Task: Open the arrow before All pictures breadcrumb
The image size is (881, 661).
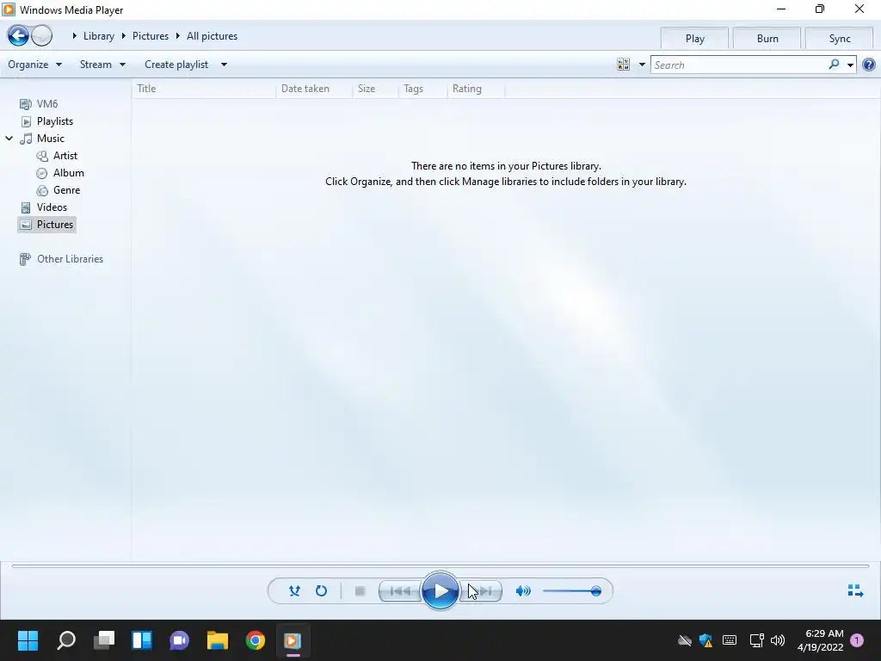Action: (x=177, y=36)
